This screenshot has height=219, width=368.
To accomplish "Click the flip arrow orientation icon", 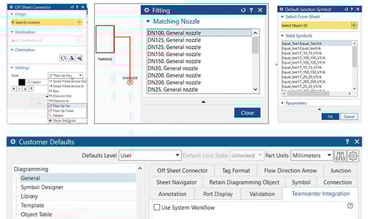I will click(x=80, y=58).
